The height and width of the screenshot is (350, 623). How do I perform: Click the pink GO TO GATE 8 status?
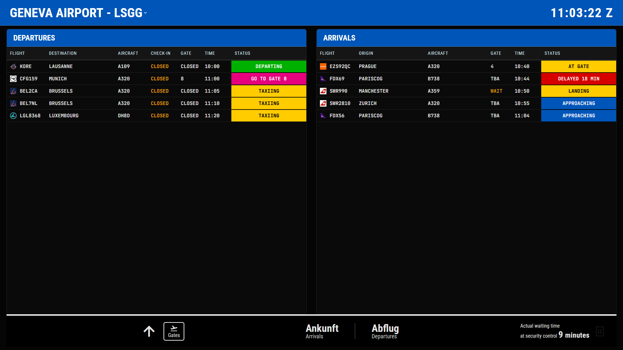(269, 79)
